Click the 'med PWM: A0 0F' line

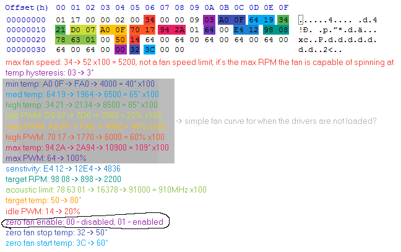coord(85,126)
